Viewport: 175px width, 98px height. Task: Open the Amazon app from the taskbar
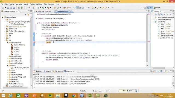66,96
